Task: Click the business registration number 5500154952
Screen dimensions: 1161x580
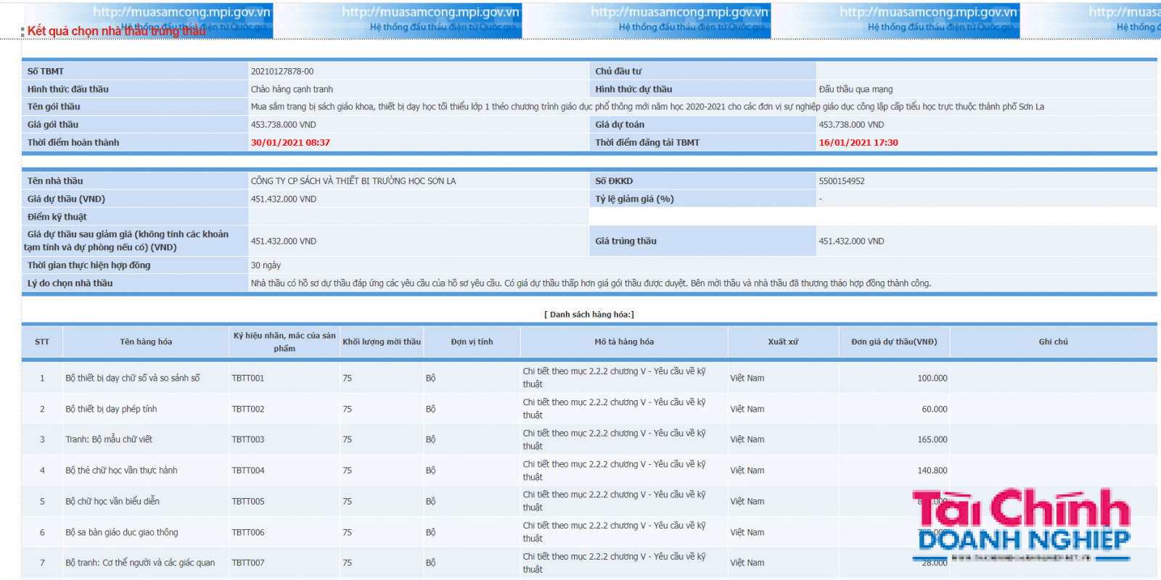Action: 842,181
